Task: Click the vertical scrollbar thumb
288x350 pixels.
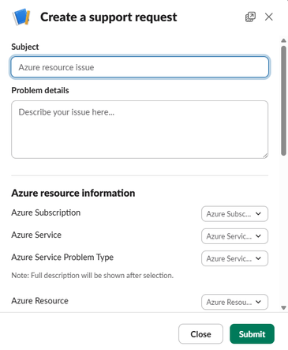Action: (x=283, y=100)
